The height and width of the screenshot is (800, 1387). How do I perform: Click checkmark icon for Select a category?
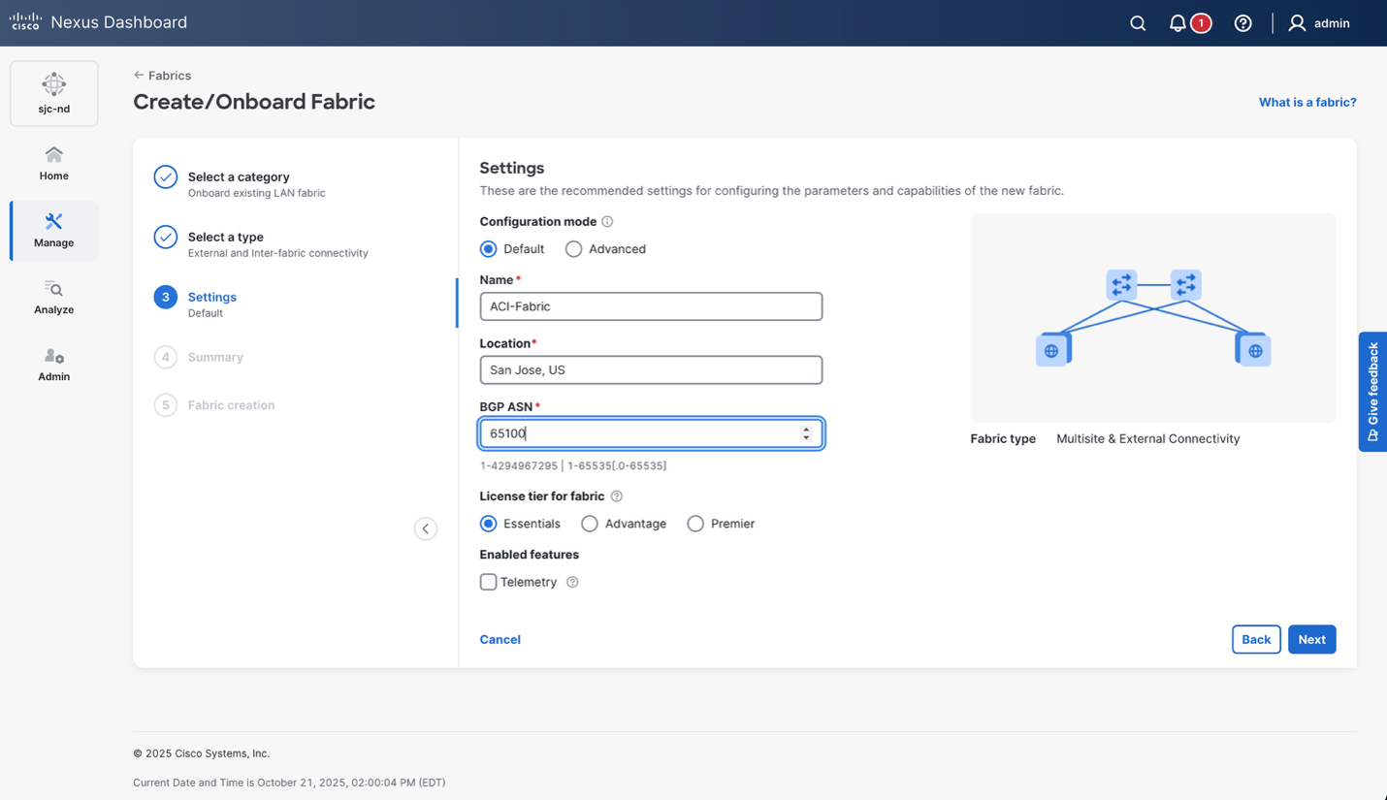click(x=166, y=176)
